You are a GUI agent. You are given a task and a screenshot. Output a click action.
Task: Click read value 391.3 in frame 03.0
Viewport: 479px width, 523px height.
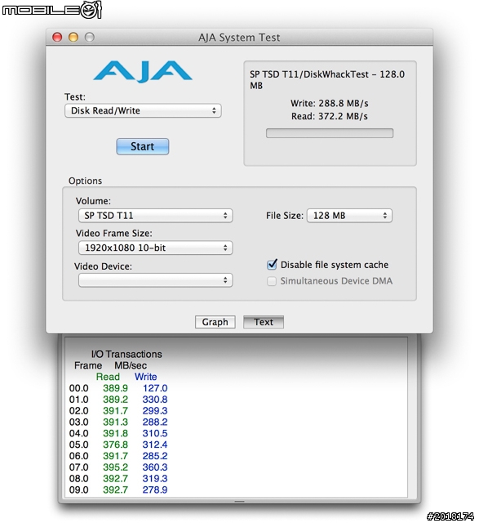tap(115, 422)
